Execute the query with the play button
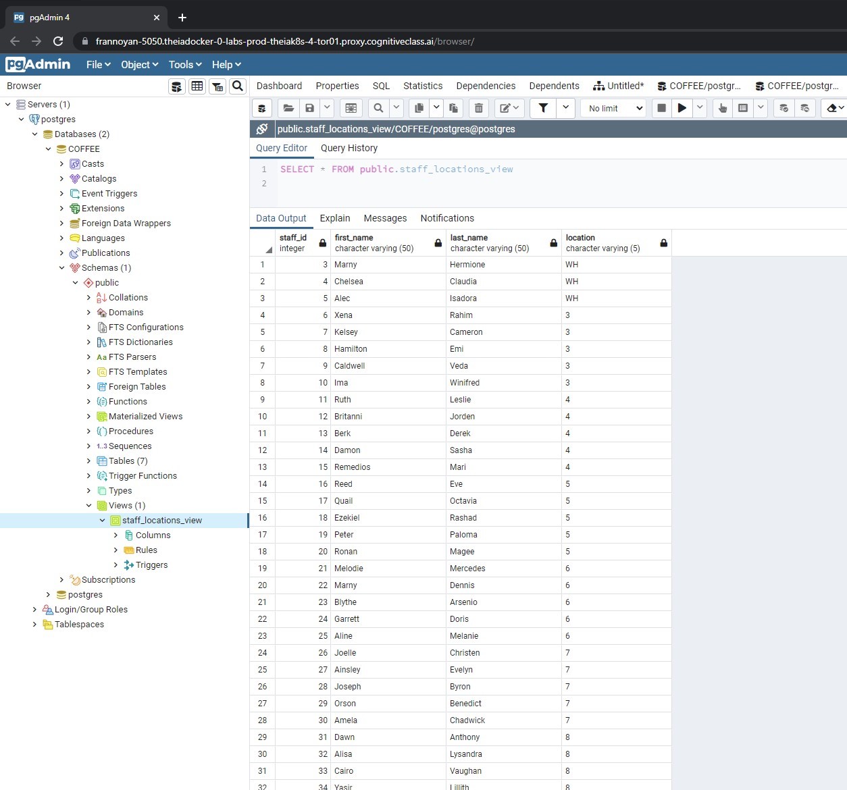 pyautogui.click(x=682, y=108)
